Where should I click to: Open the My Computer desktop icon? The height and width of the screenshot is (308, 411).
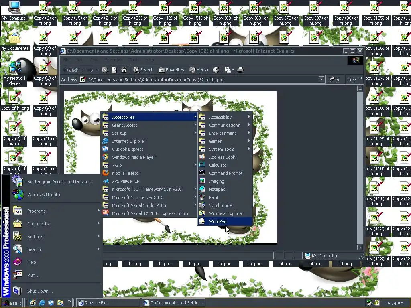click(x=14, y=11)
